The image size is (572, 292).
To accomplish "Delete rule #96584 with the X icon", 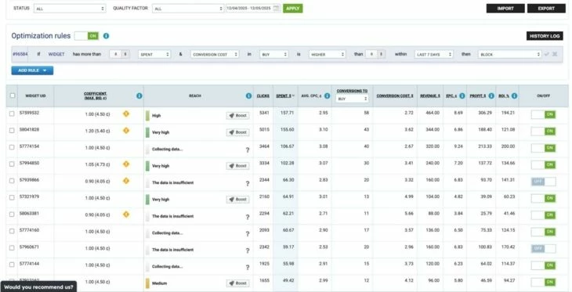I will [x=555, y=54].
